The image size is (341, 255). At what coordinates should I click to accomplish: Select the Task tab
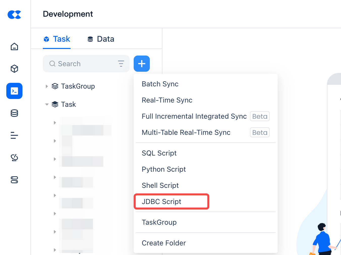point(57,39)
